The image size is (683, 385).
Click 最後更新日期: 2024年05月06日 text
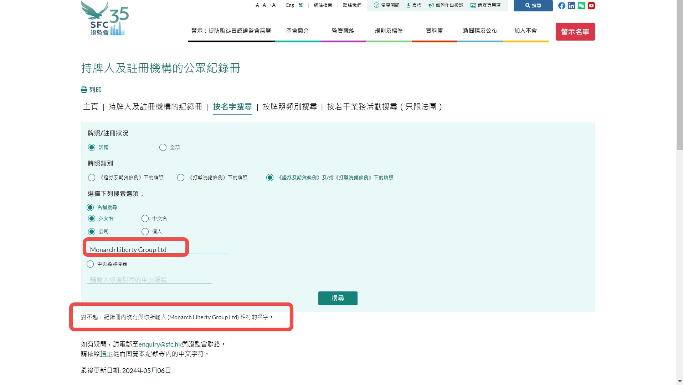(126, 370)
